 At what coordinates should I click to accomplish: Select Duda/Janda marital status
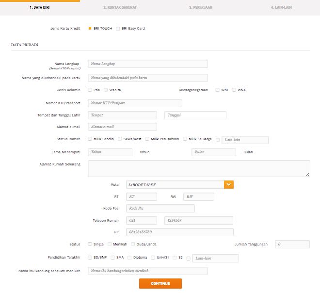pyautogui.click(x=133, y=244)
